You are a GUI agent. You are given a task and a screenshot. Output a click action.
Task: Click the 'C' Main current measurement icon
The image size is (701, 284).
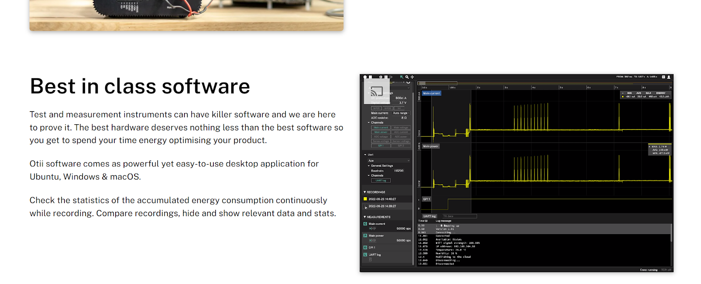coord(365,224)
